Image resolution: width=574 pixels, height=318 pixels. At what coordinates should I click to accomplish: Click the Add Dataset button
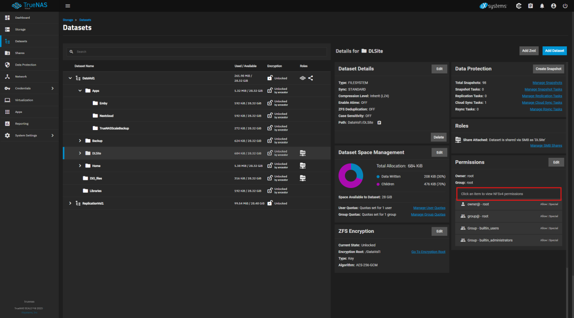(x=554, y=51)
